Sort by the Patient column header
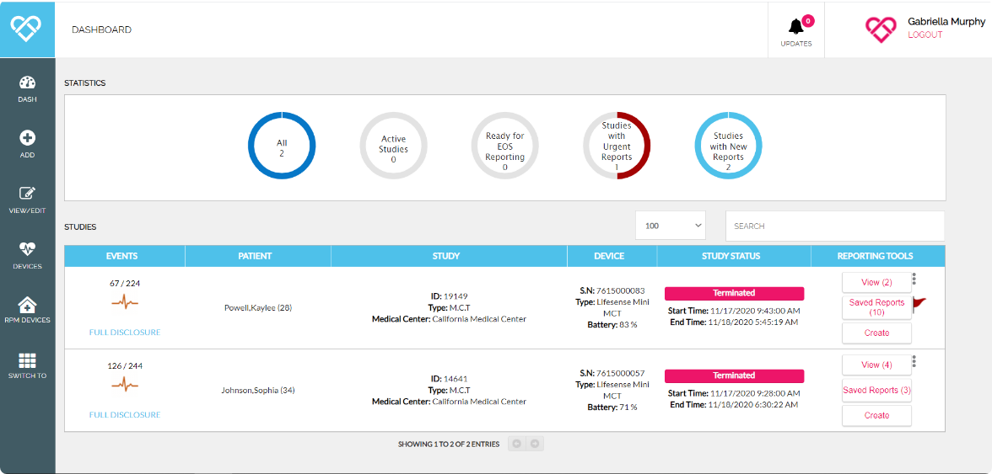Viewport: 992px width, 474px height. (x=257, y=256)
